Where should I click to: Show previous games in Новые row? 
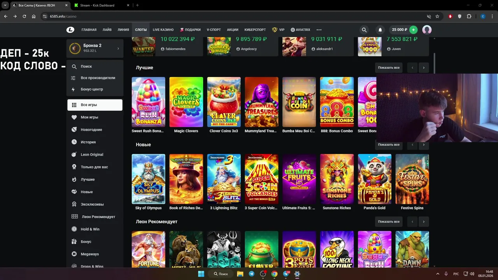click(x=412, y=145)
